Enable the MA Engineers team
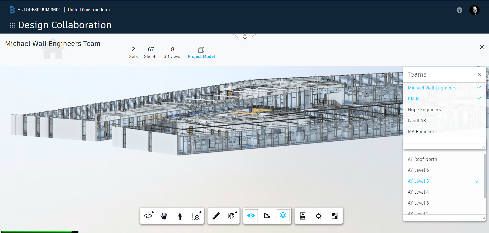Screen dimensions: 489x233 pyautogui.click(x=444, y=132)
